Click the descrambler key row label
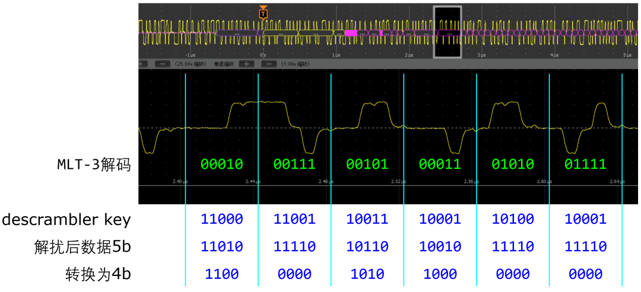 [x=66, y=220]
